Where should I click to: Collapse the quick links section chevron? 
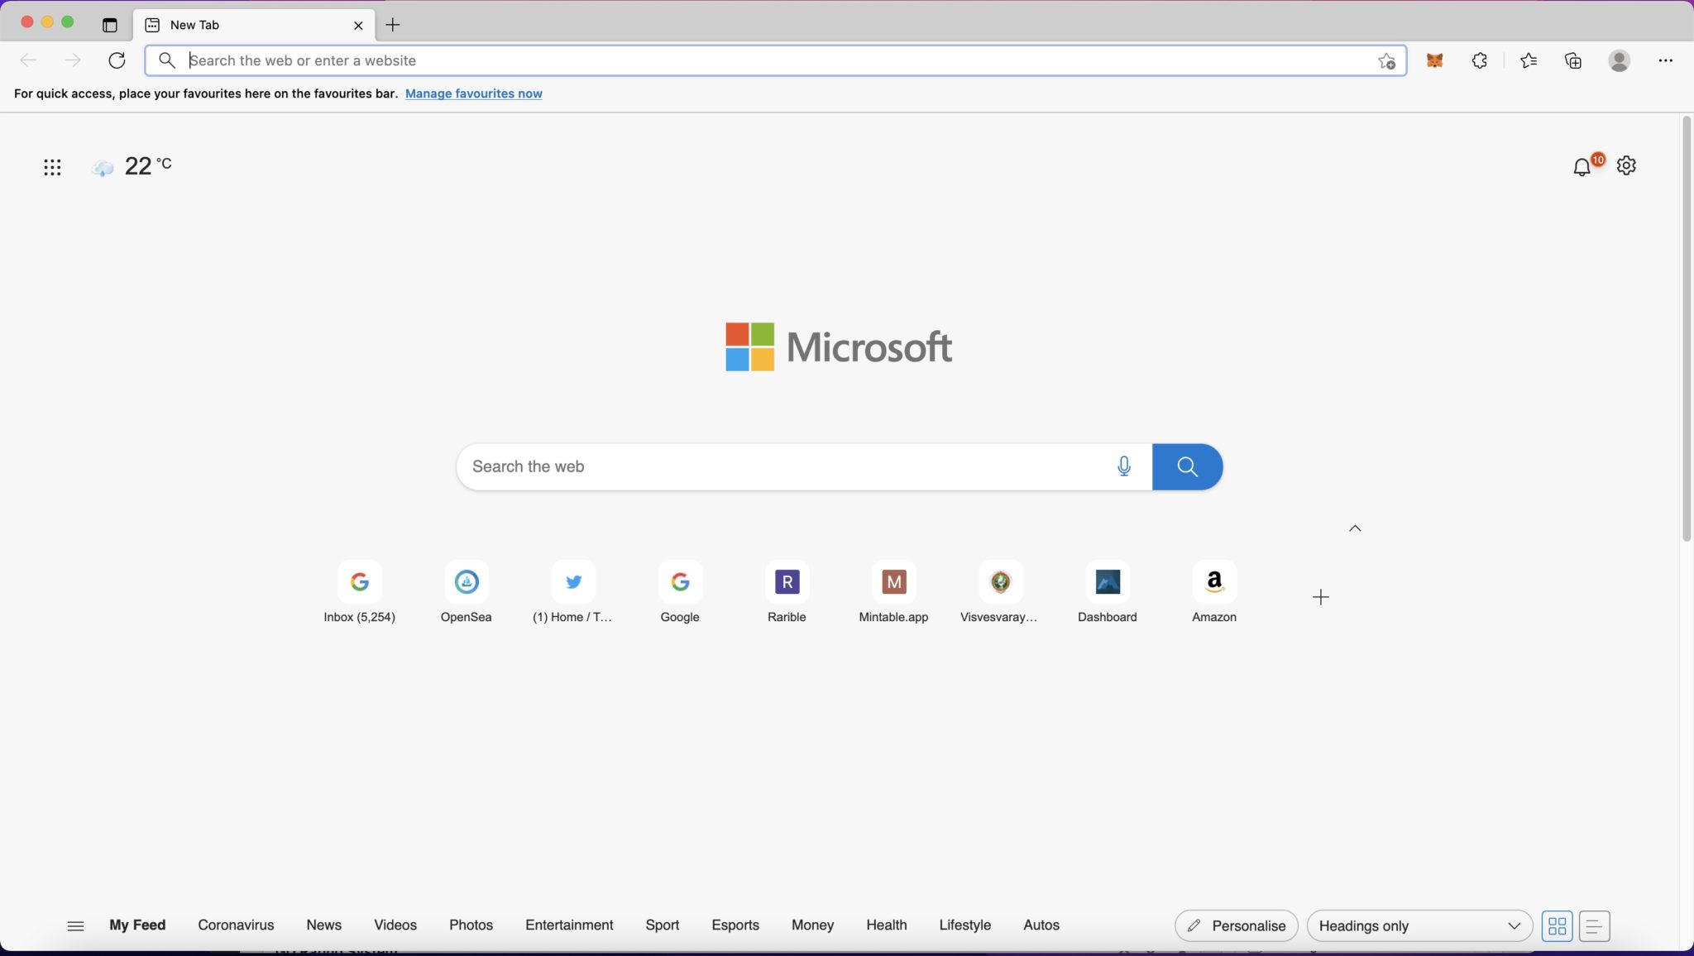(x=1354, y=527)
